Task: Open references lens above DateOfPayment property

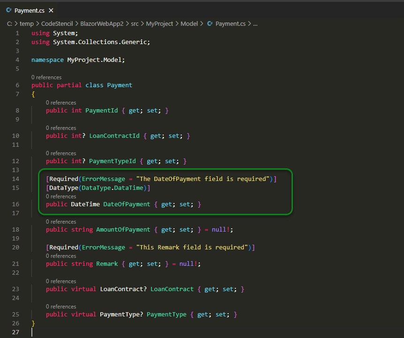Action: click(61, 196)
